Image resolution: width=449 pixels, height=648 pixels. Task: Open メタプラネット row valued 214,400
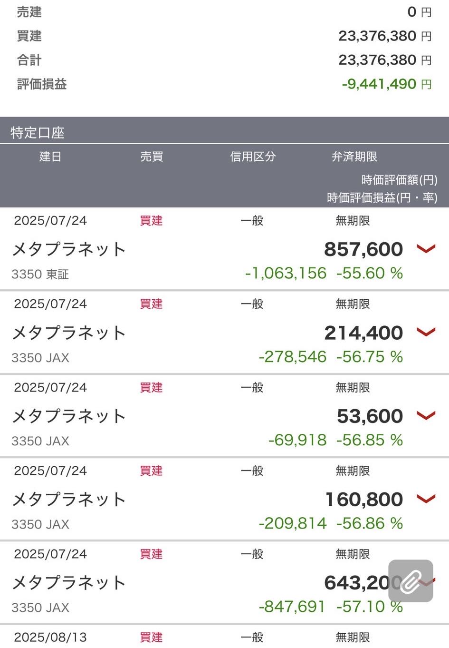click(x=224, y=332)
